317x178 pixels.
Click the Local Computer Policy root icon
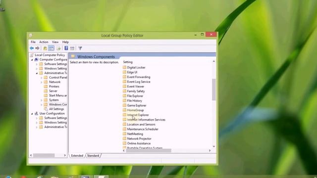(x=32, y=55)
